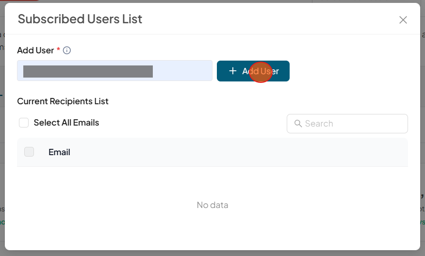425x256 pixels.
Task: Close the Subscribed Users List dialog
Action: coord(403,20)
